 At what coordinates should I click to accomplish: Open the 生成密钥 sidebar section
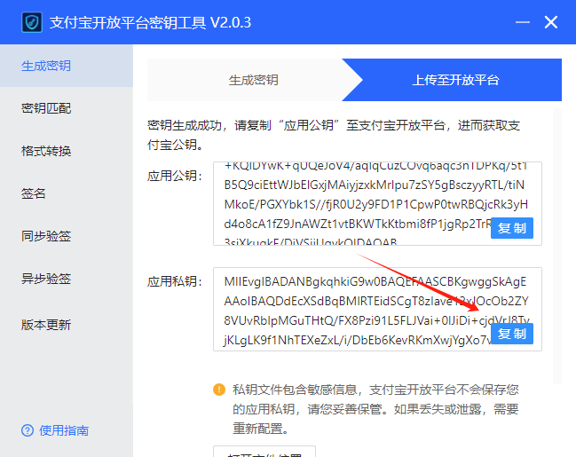(x=67, y=67)
